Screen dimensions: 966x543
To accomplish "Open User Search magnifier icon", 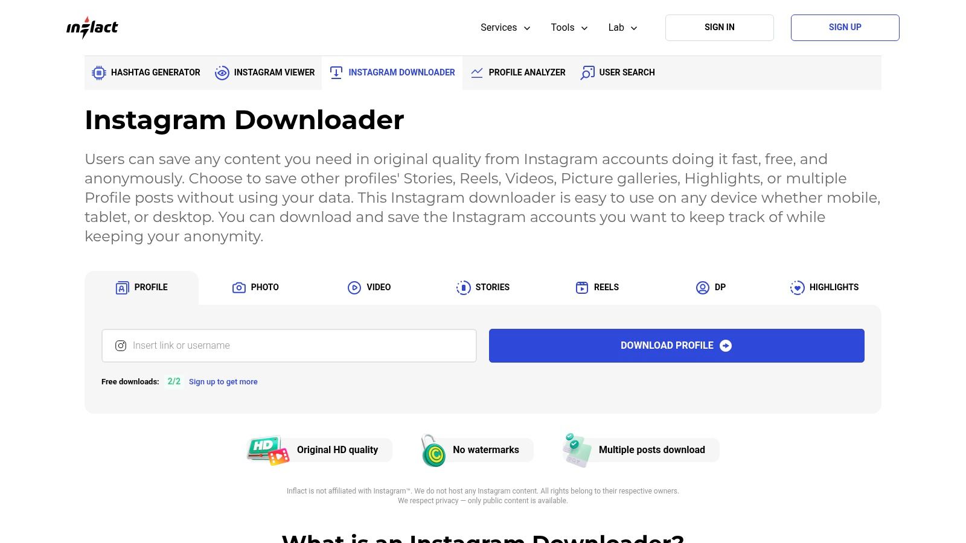I will pos(587,73).
